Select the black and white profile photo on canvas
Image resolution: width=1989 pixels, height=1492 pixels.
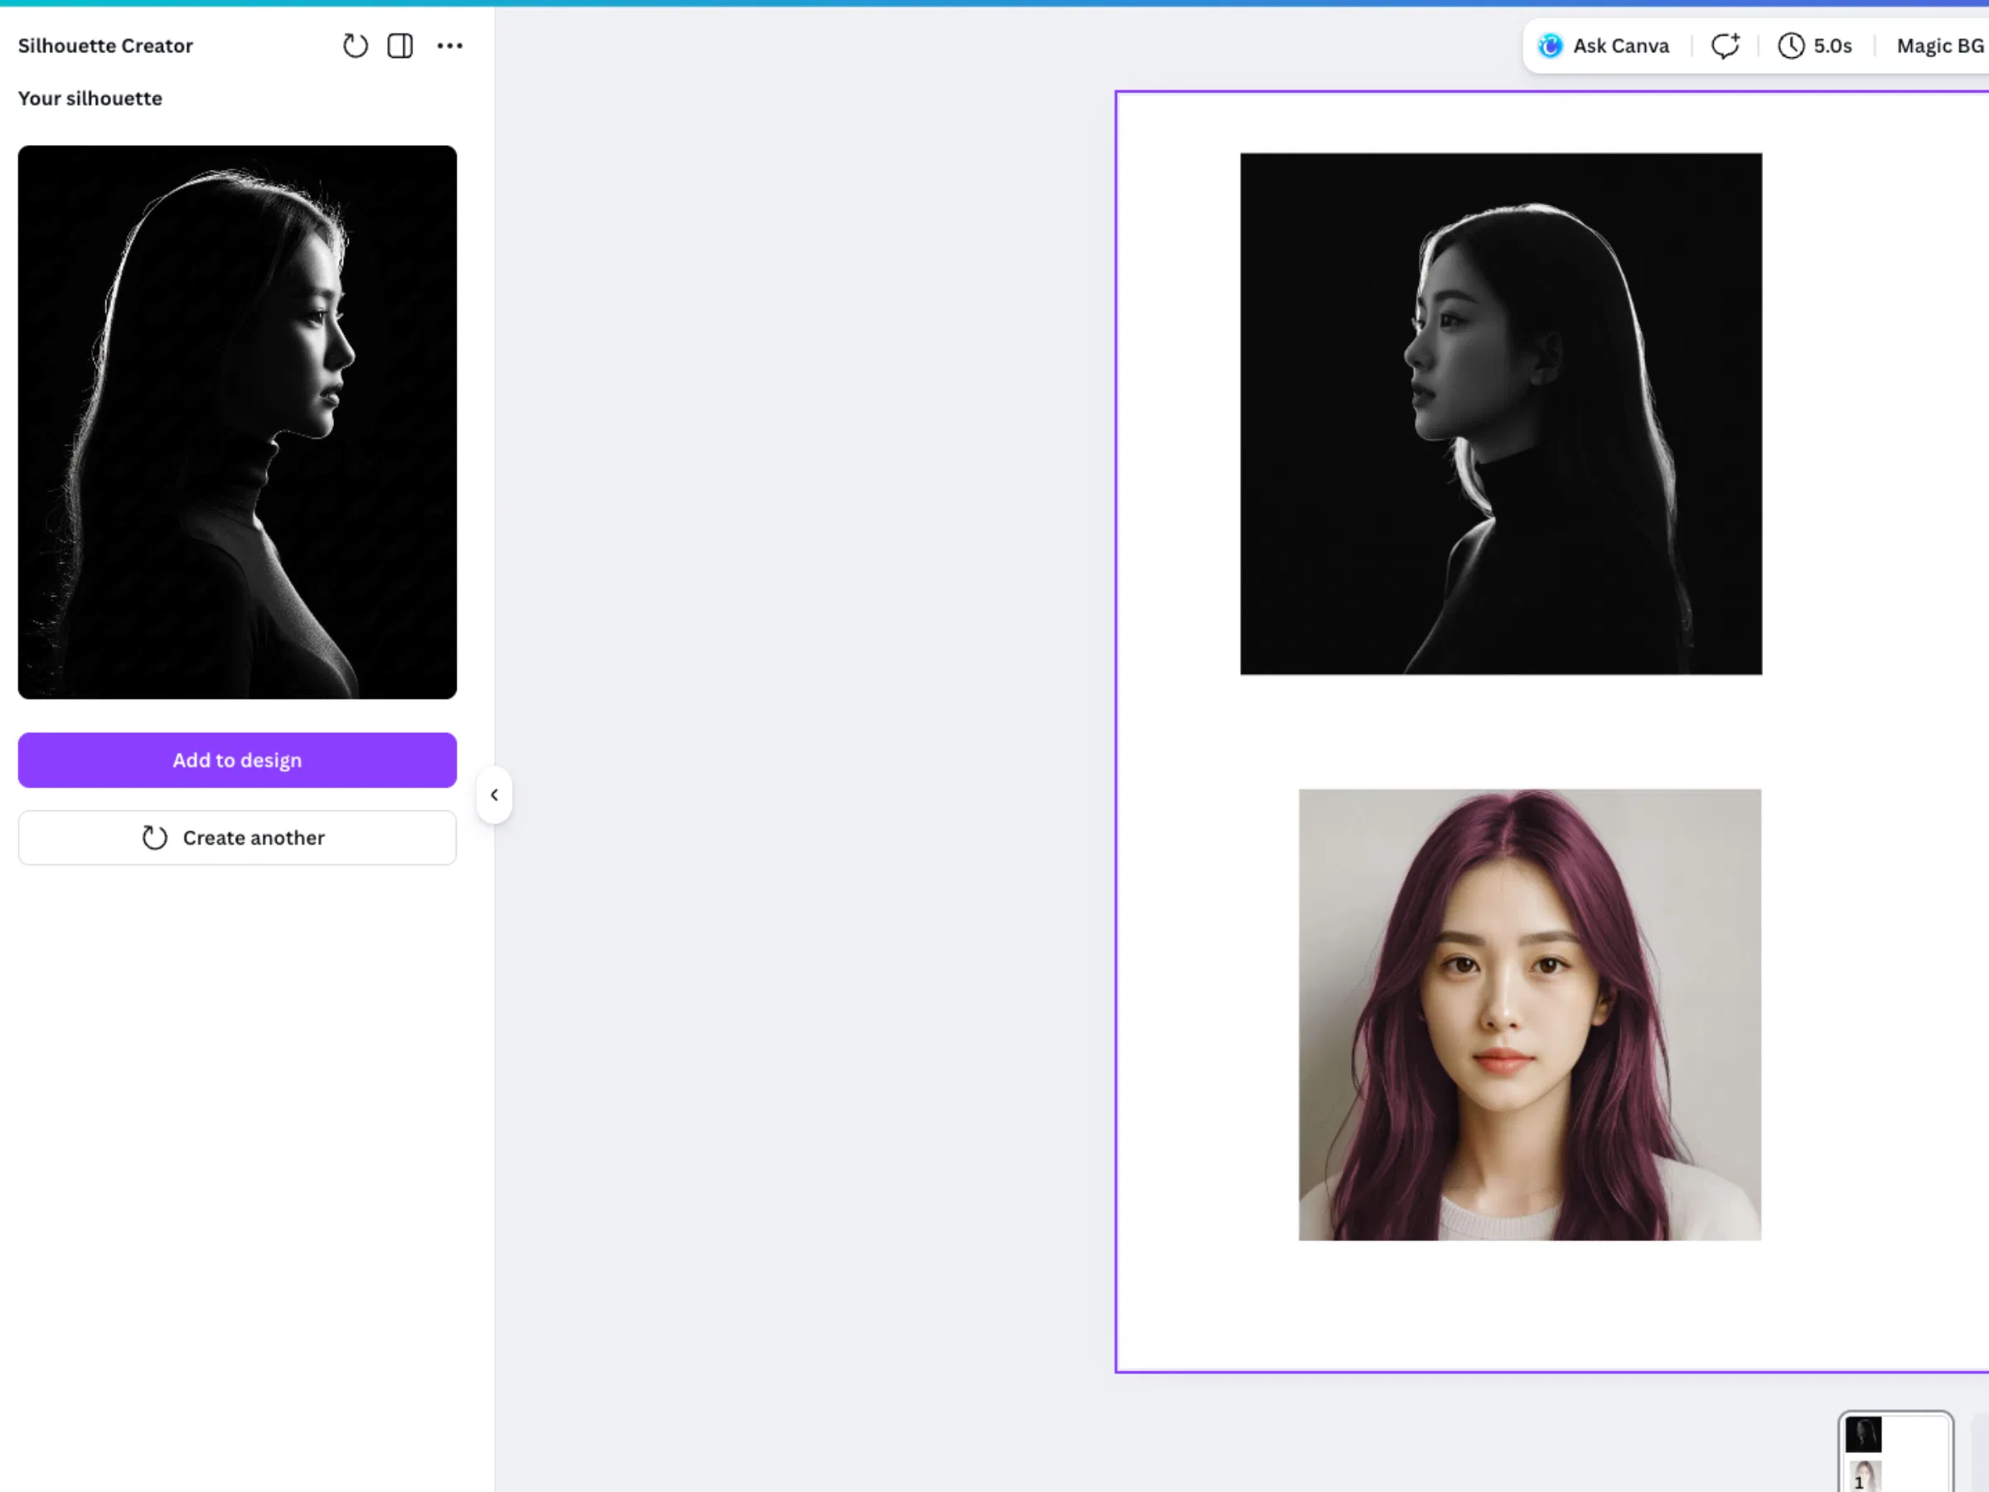1501,414
